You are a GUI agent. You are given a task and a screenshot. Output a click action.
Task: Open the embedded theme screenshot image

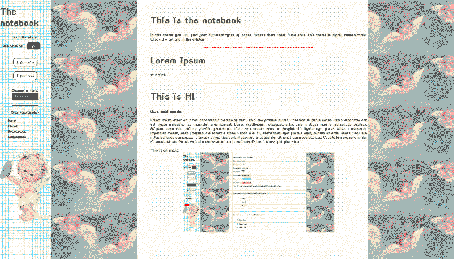pos(258,192)
